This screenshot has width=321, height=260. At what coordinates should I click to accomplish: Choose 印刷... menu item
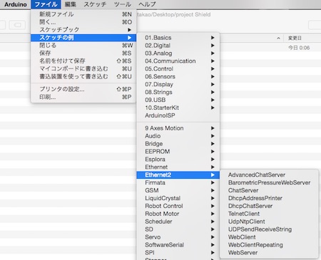(x=83, y=97)
